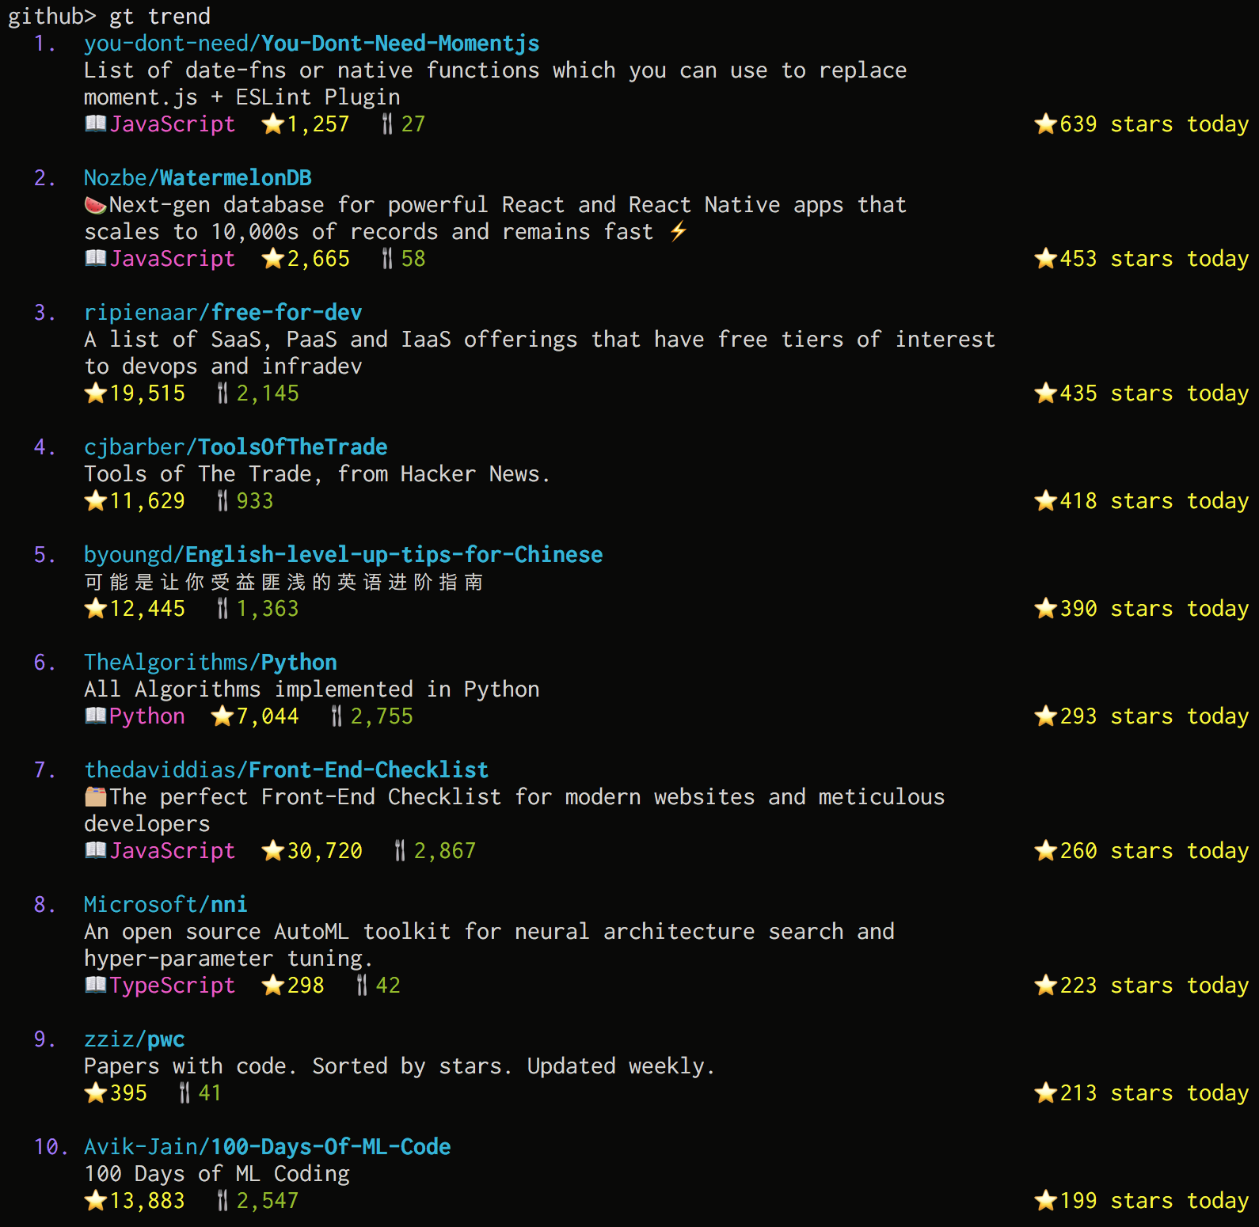Click fork icon next to 1,363
Viewport: 1259px width, 1227px height.
pyautogui.click(x=223, y=608)
